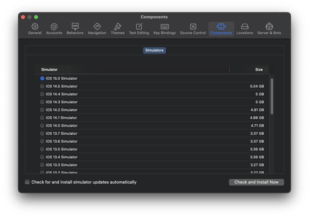Open the General preferences pane

tap(35, 29)
